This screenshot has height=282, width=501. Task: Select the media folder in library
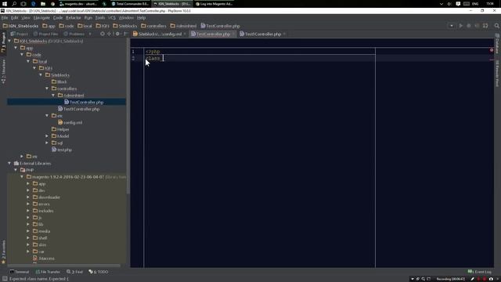click(41, 231)
